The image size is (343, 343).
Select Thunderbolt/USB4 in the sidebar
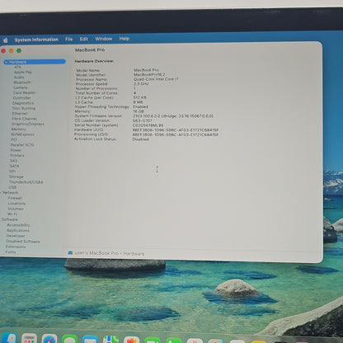tap(26, 182)
